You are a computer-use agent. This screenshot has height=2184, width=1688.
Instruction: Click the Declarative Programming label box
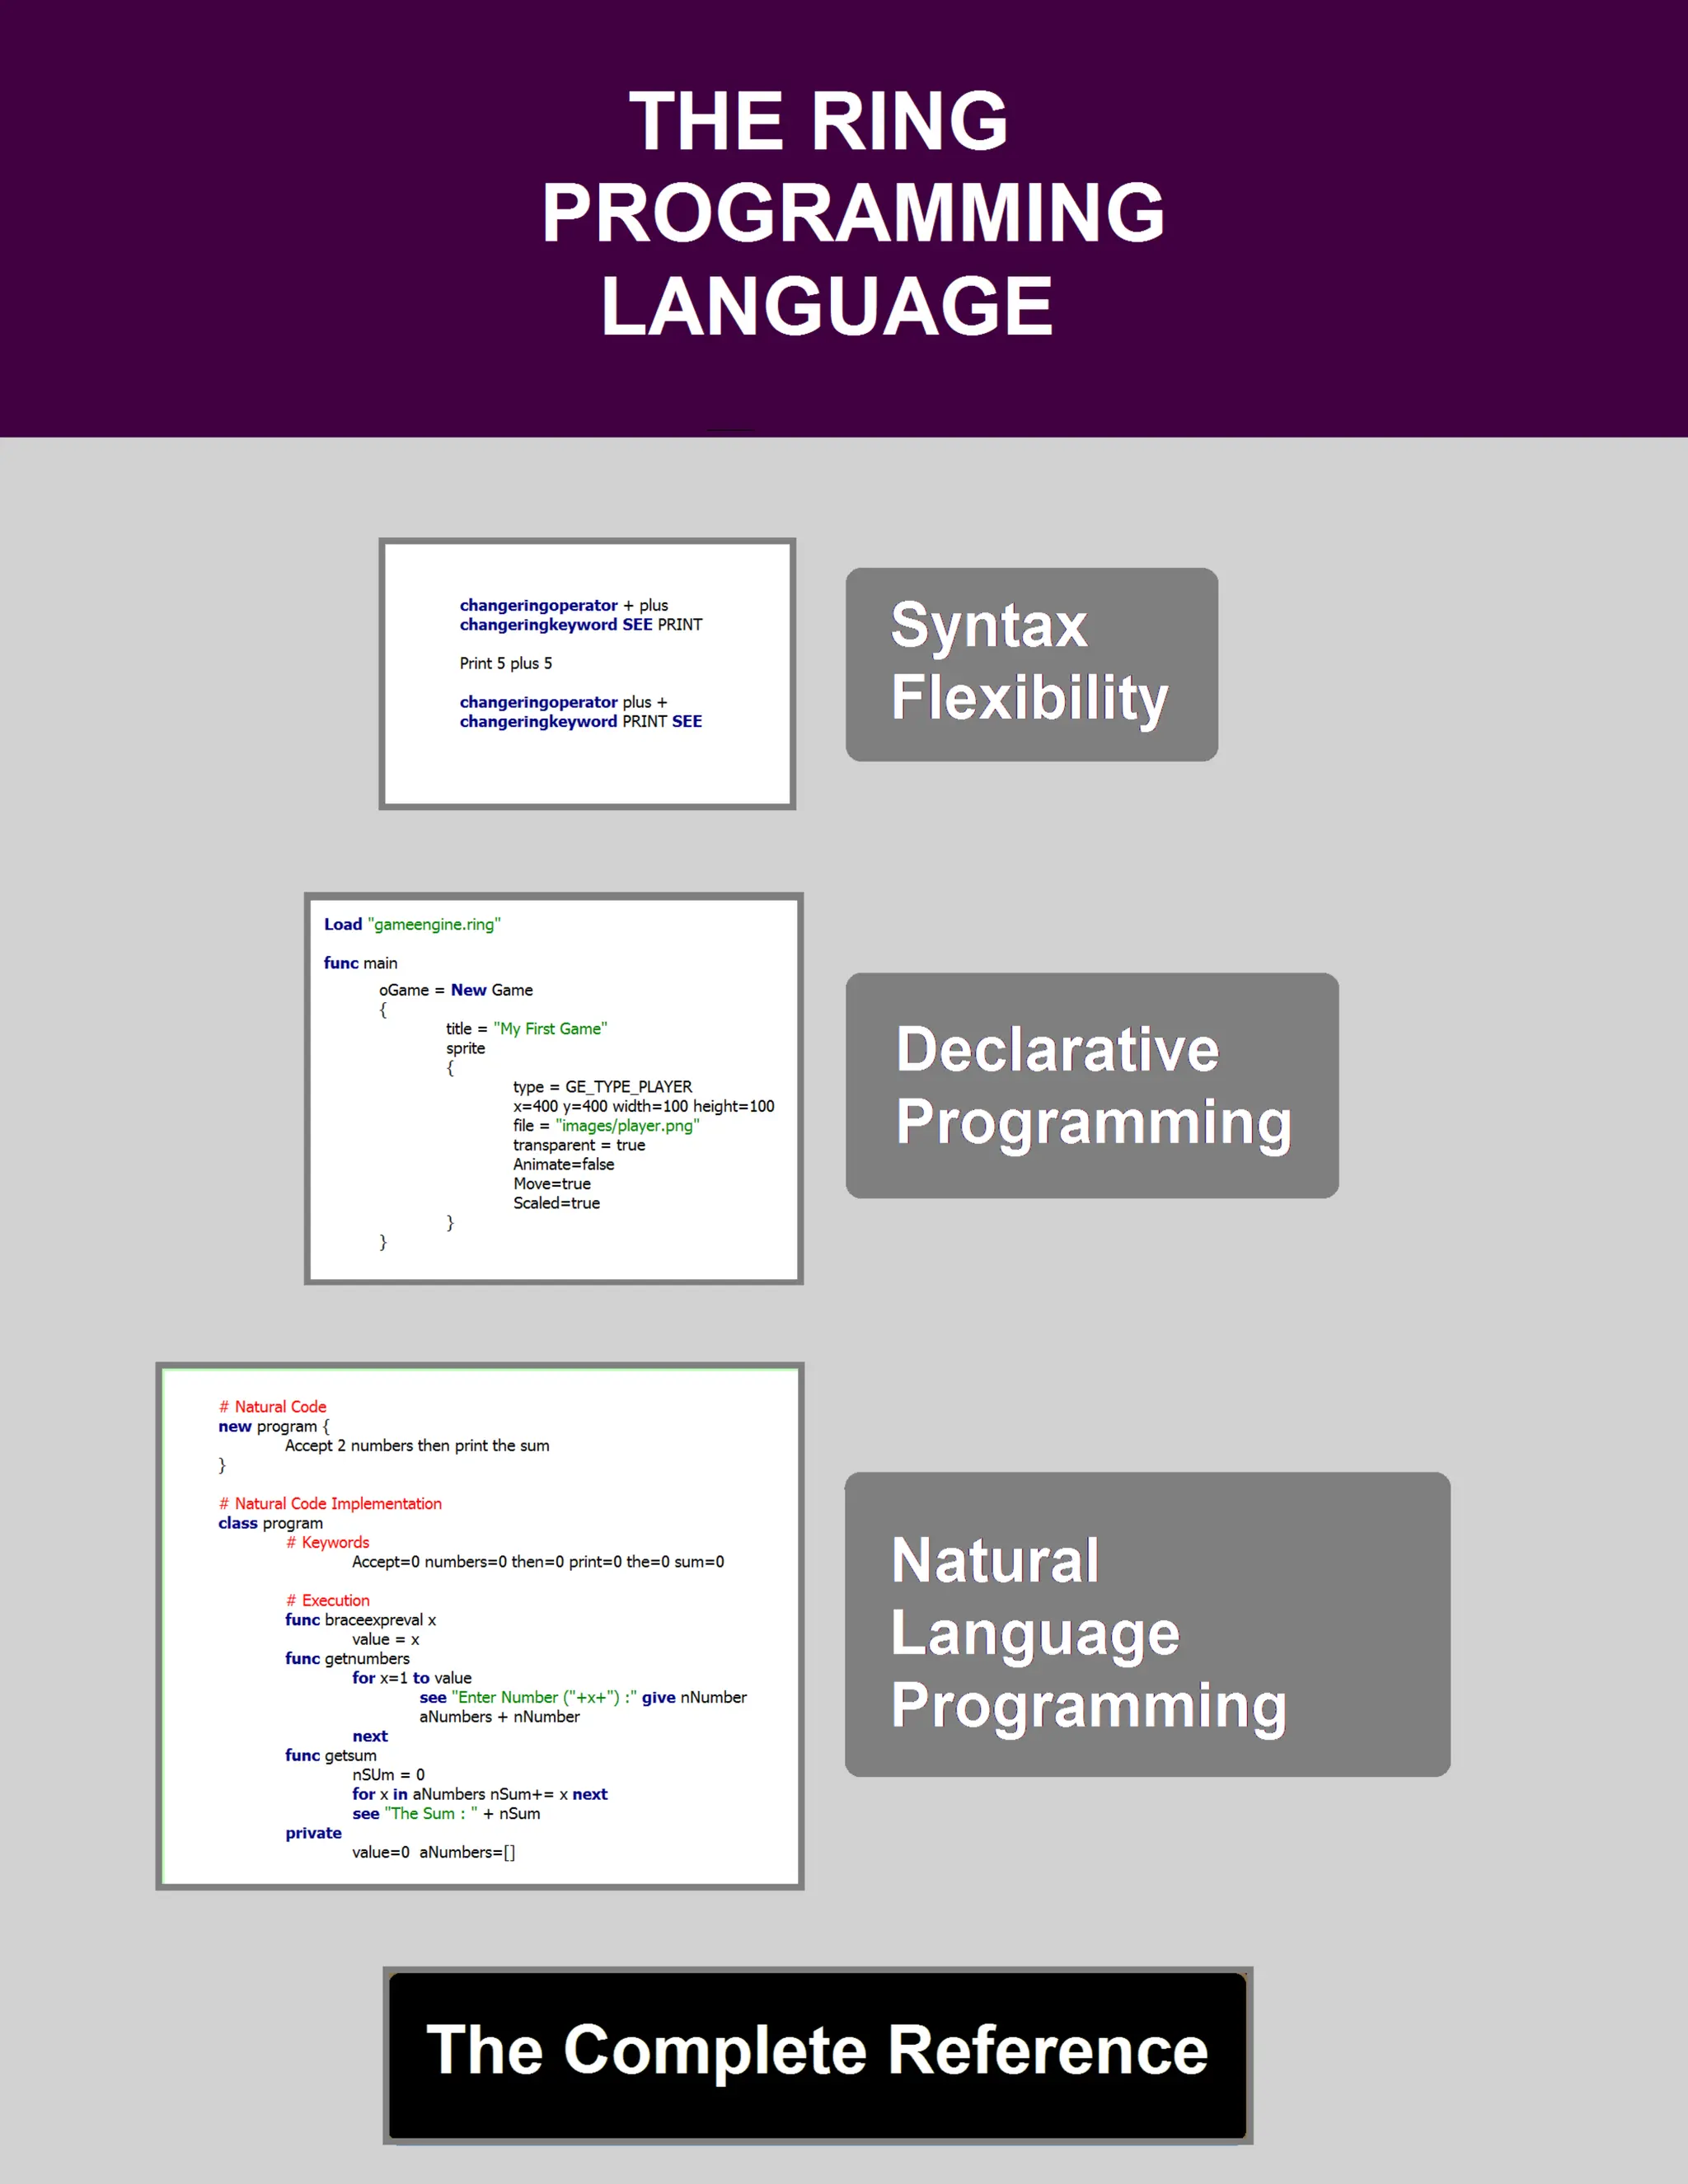tap(1091, 1085)
